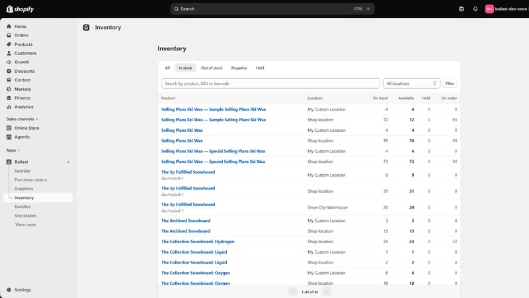Image resolution: width=529 pixels, height=298 pixels.
Task: Open the Orders icon in sidebar
Action: 9,35
